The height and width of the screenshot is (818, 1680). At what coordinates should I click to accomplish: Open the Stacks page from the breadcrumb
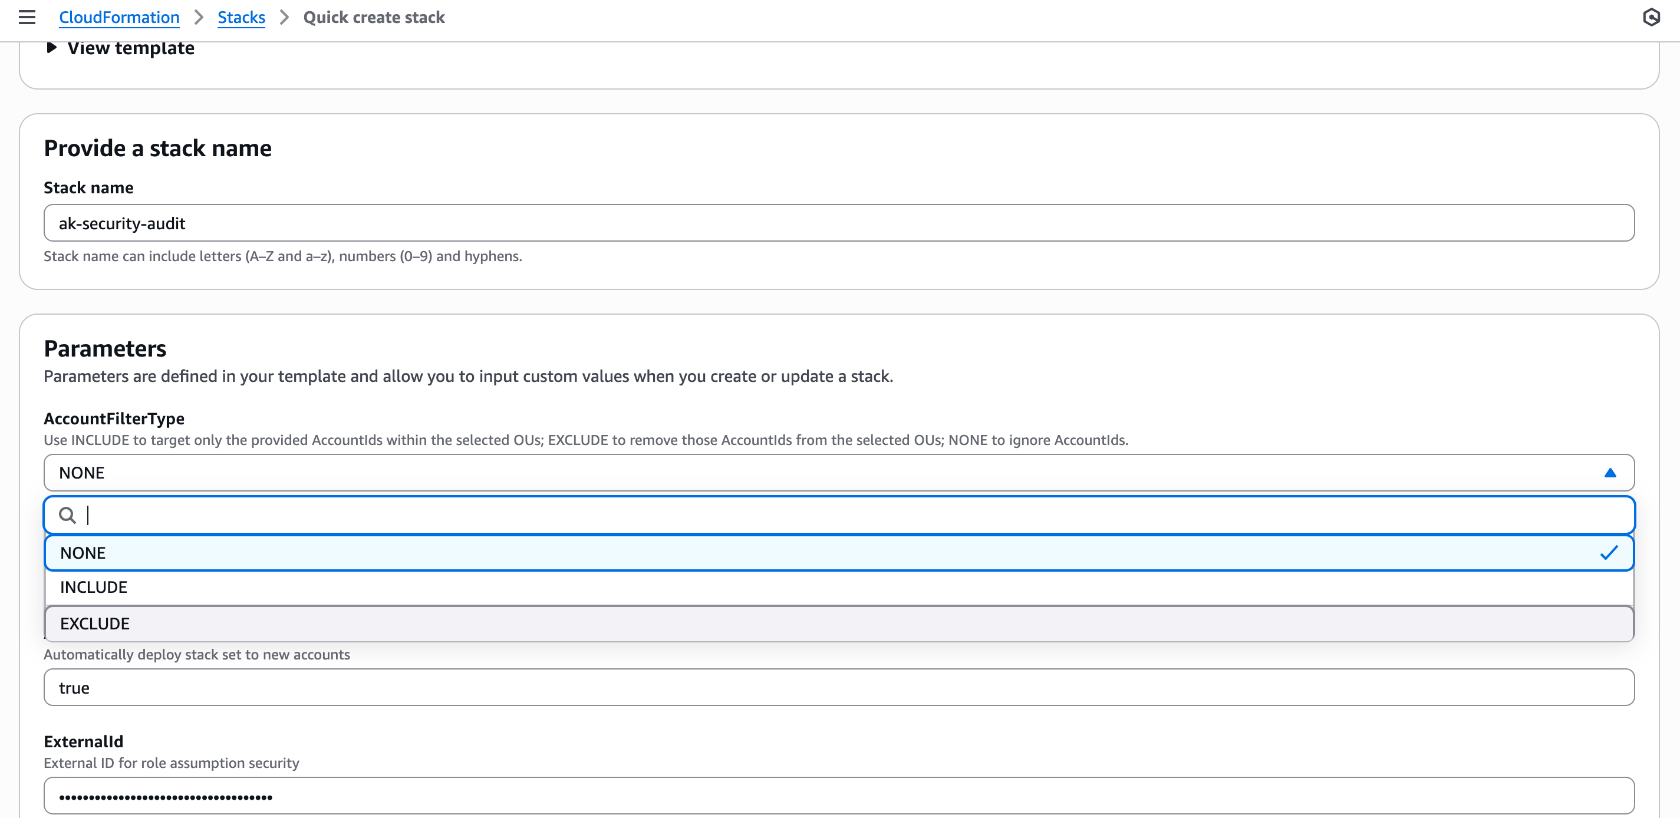click(241, 17)
